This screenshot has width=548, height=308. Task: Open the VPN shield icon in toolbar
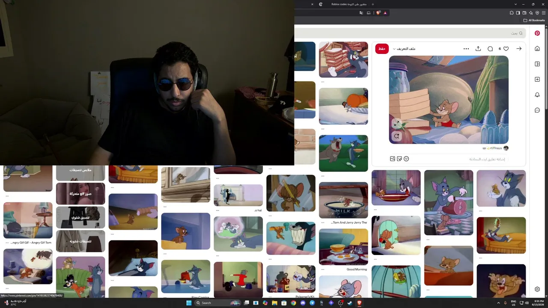(537, 13)
